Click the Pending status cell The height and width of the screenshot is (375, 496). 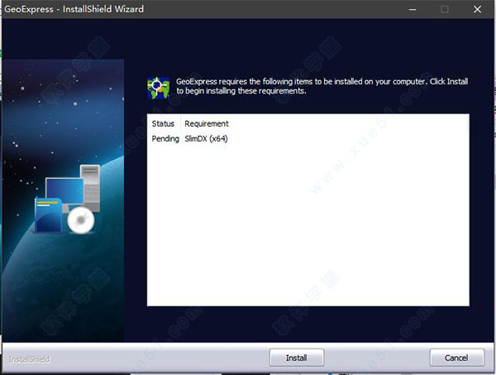click(x=165, y=138)
